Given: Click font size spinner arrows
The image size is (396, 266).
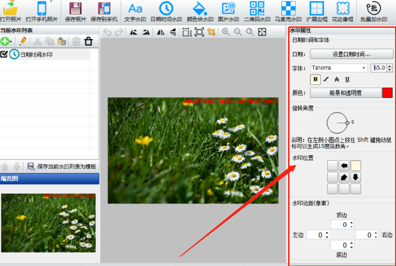Looking at the screenshot, I should tap(390, 68).
